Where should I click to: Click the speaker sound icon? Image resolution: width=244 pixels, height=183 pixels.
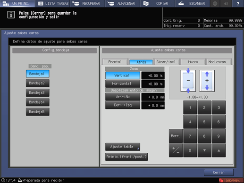[x=226, y=3]
